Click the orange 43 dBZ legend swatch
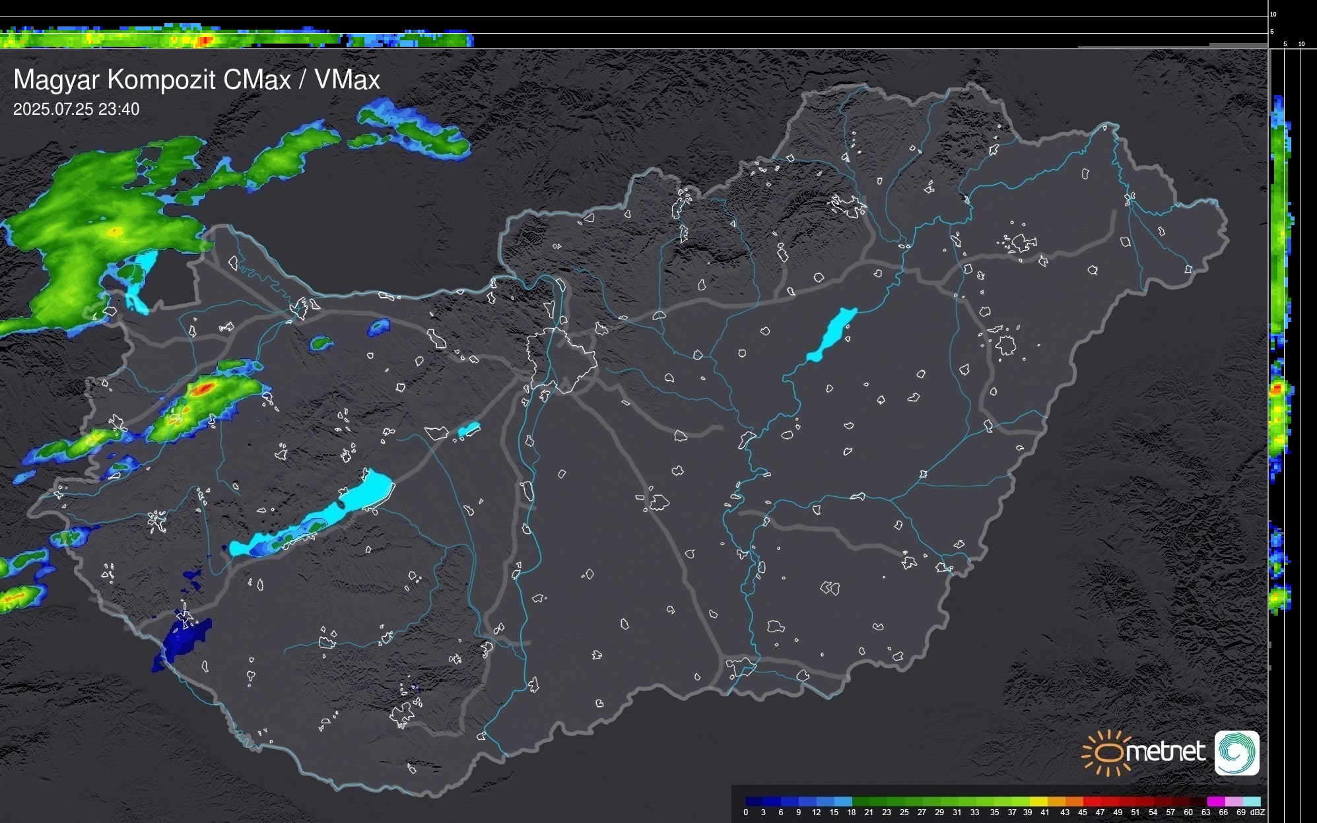 tap(1074, 801)
